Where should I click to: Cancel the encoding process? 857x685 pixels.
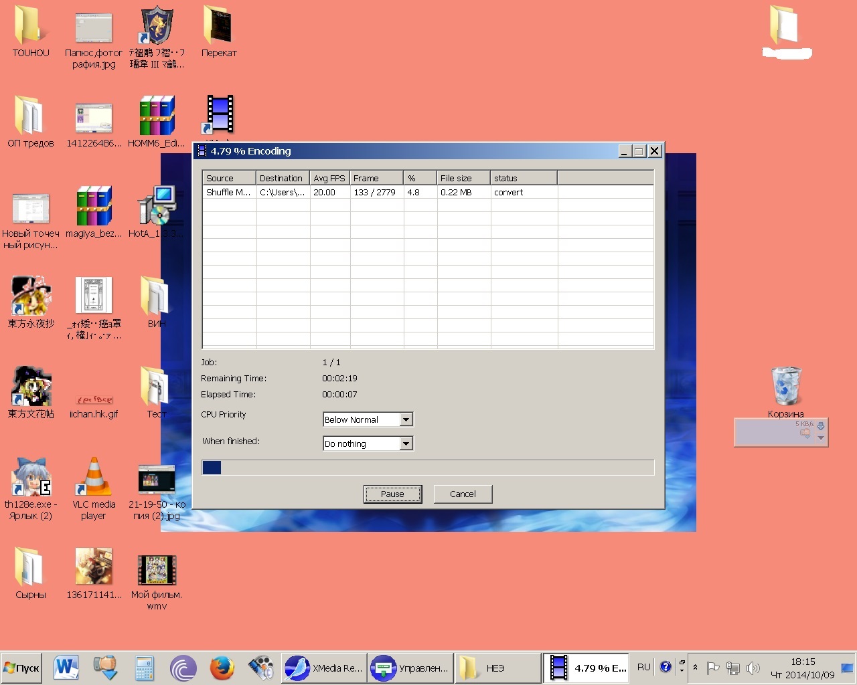(x=463, y=494)
